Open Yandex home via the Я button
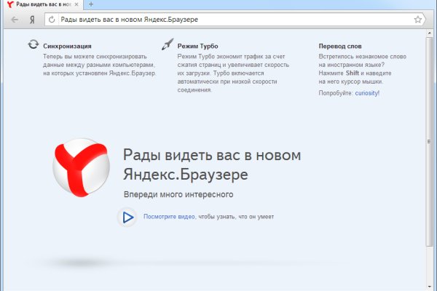Viewport: 437px width, 291px height. (x=31, y=20)
